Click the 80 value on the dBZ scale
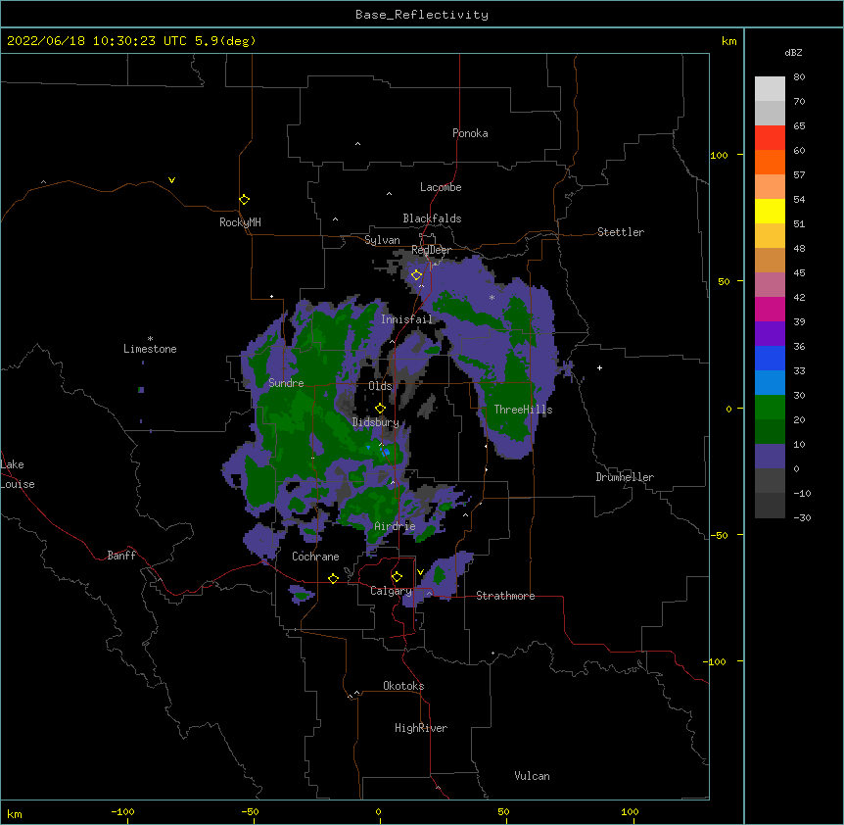 click(799, 77)
